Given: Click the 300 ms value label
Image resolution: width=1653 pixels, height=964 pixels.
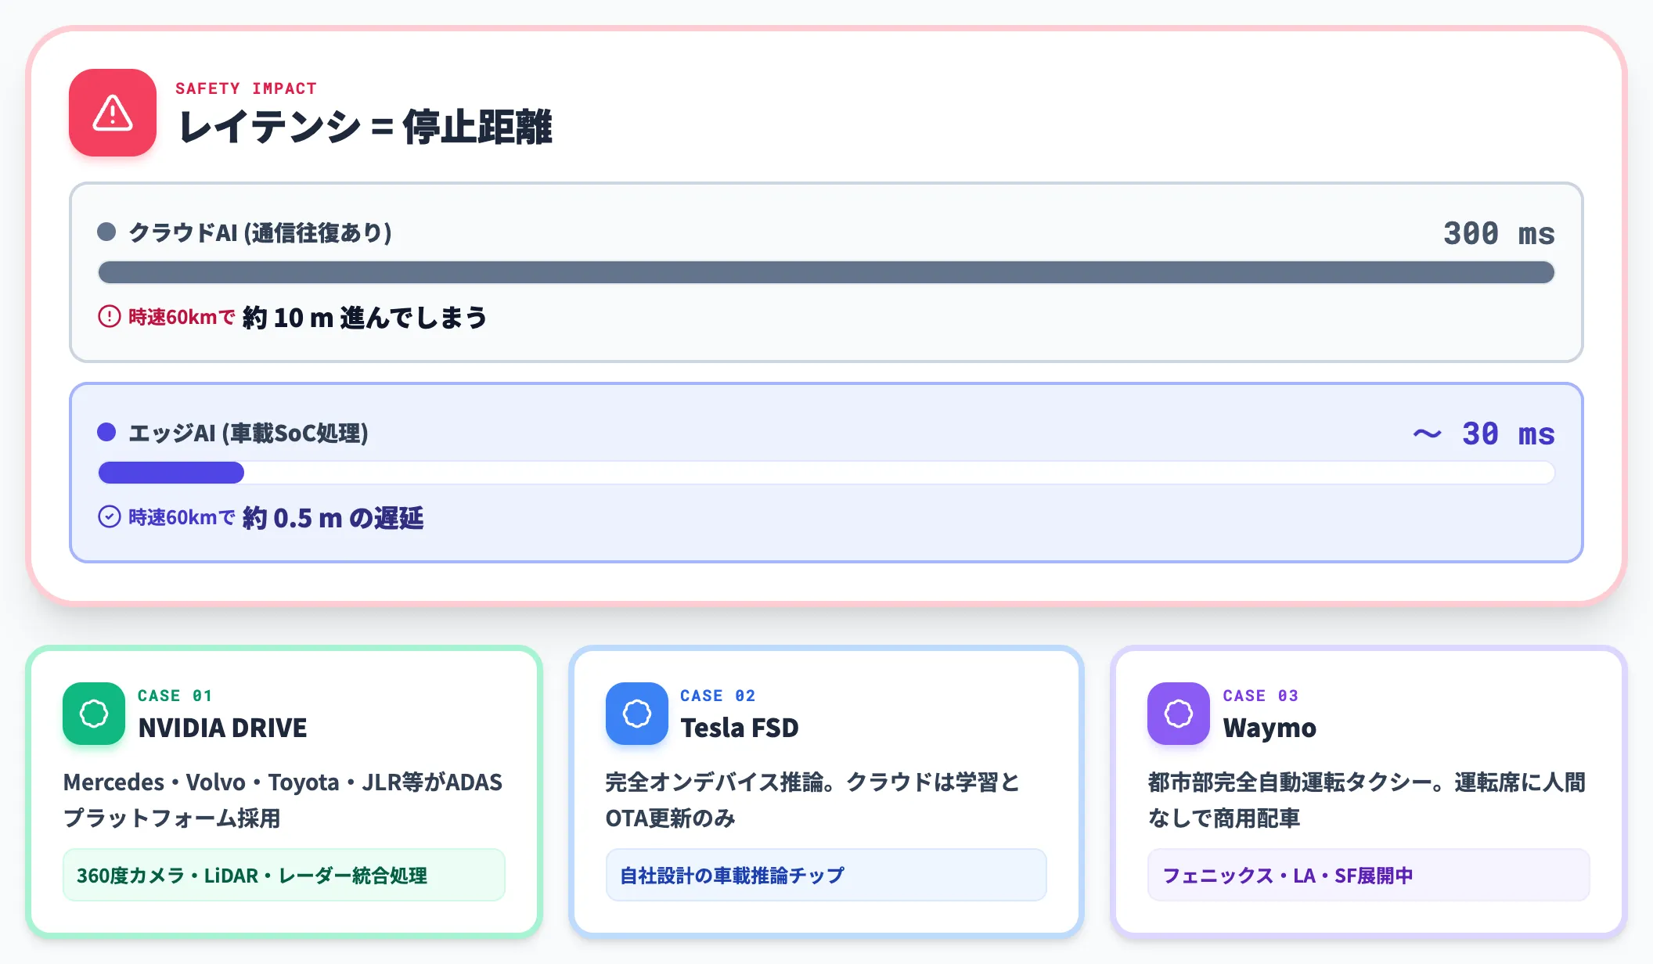Looking at the screenshot, I should (1499, 233).
